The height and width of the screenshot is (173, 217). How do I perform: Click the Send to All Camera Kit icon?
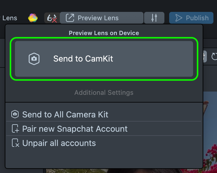(x=15, y=114)
